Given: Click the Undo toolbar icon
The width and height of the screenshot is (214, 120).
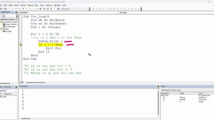Looking at the screenshot, I should 23,9.
